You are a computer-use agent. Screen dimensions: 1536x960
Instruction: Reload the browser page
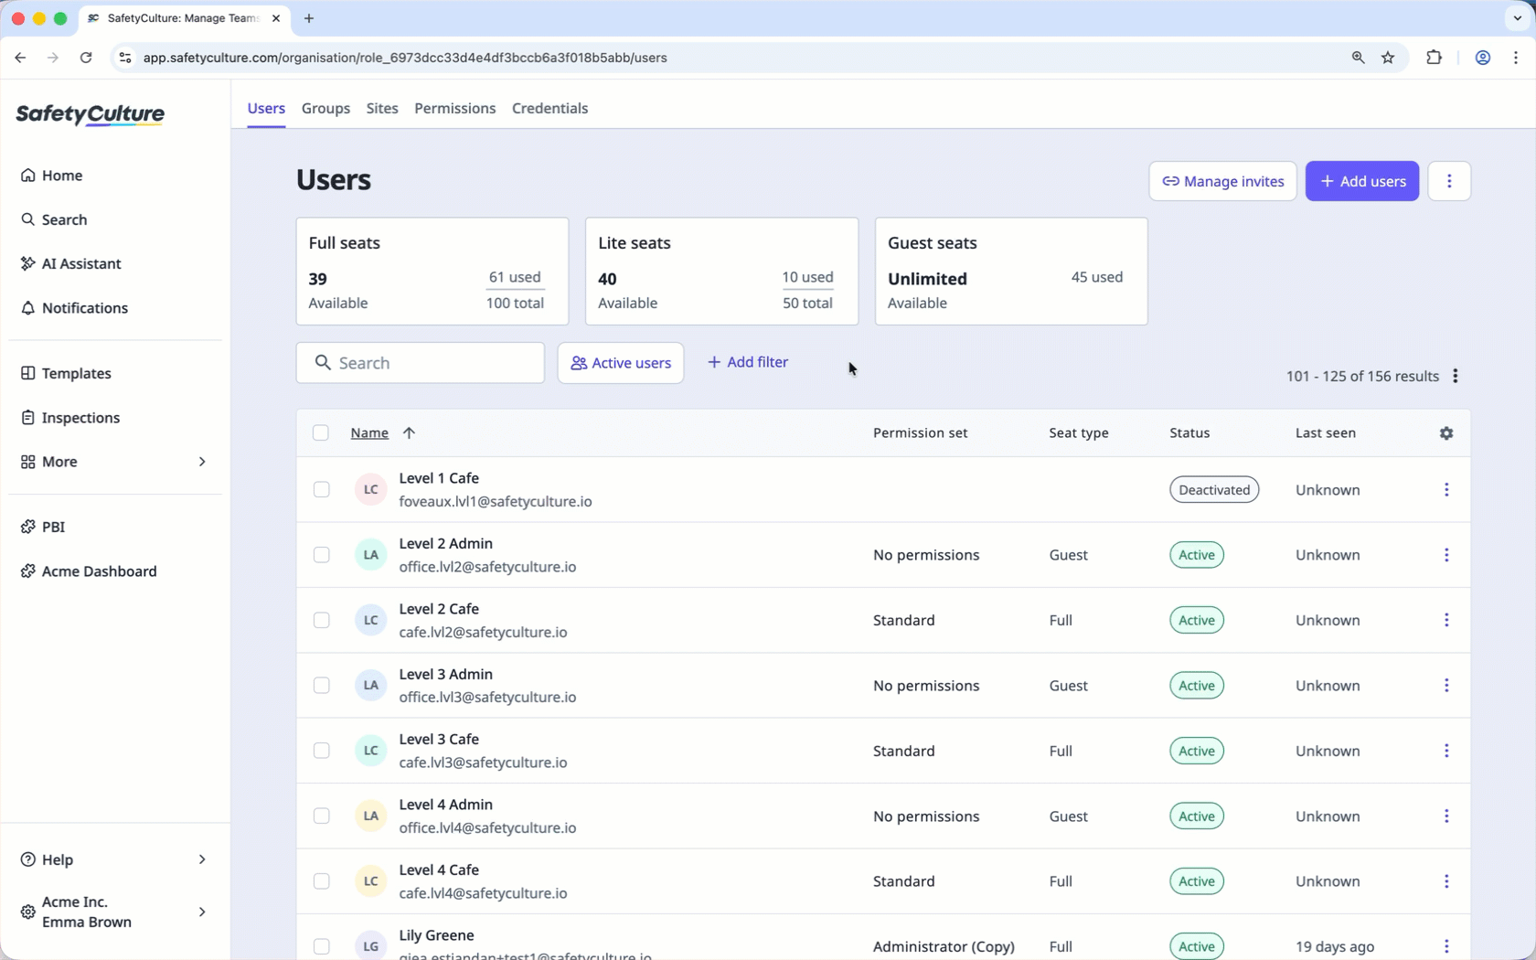click(86, 58)
